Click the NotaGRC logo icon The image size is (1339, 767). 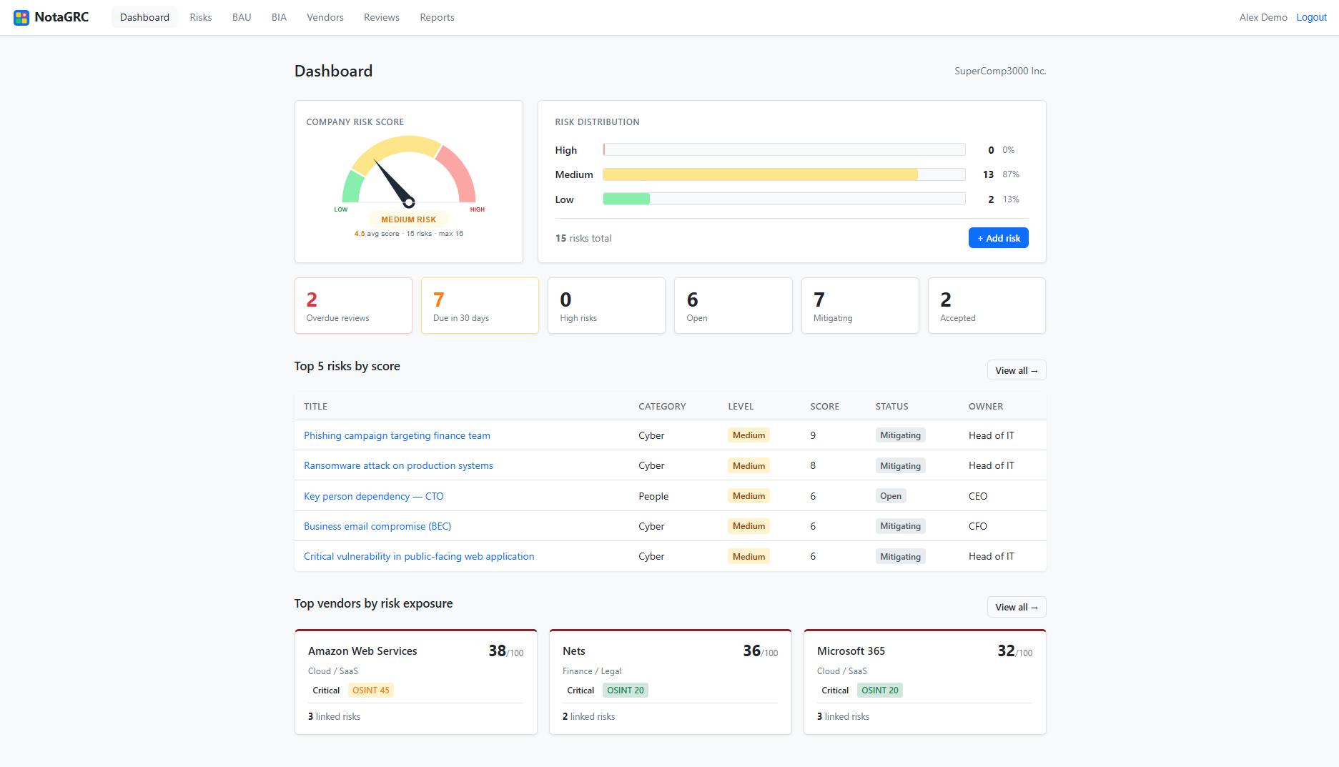click(21, 17)
